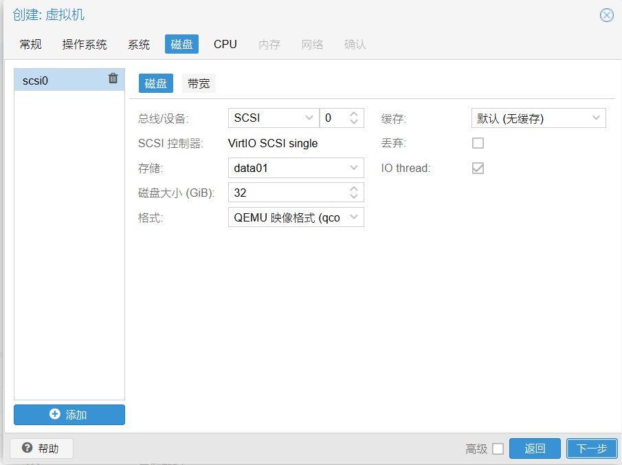This screenshot has height=465, width=622.
Task: Enable the 丢弃 (Discard) checkbox
Action: coord(478,143)
